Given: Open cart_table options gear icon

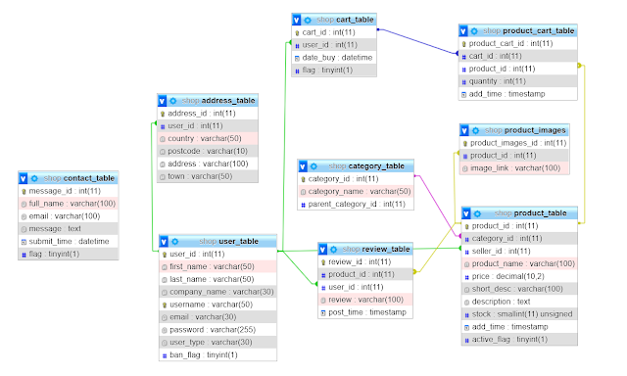Looking at the screenshot, I should click(308, 20).
